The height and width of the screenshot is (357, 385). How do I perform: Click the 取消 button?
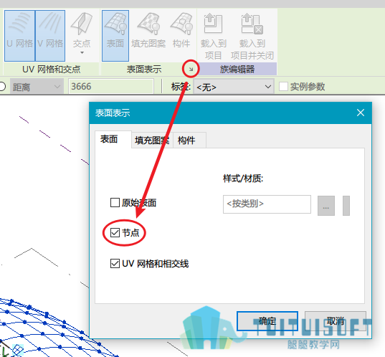click(336, 321)
